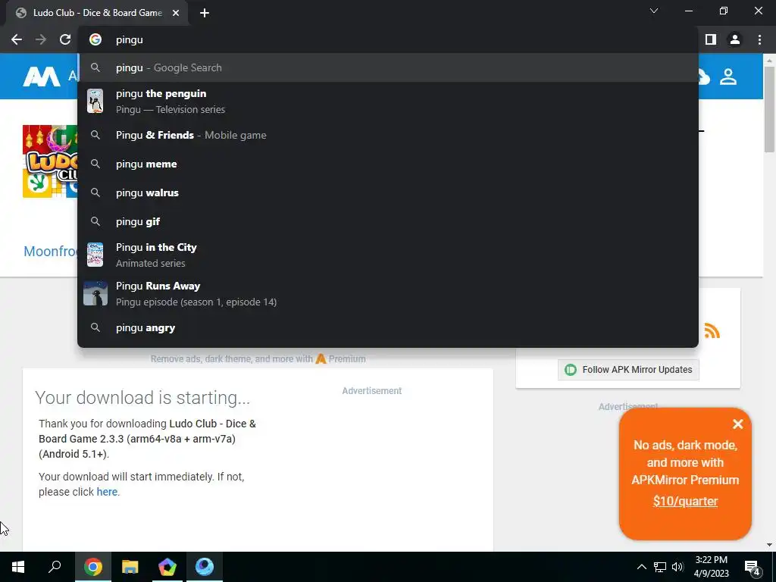Close the Ludo Club tab
This screenshot has height=582, width=776.
tap(176, 13)
